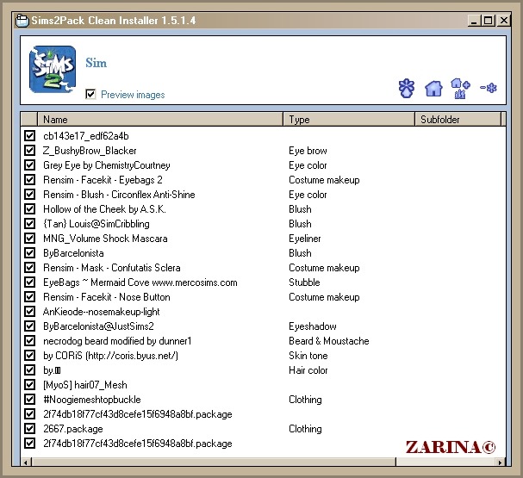Image resolution: width=523 pixels, height=478 pixels.
Task: Click the Skin tone type cell
Action: pyautogui.click(x=308, y=356)
